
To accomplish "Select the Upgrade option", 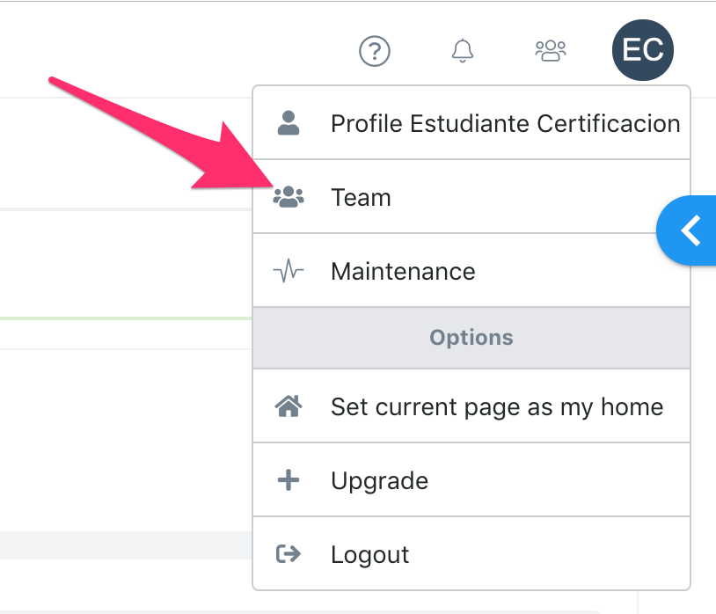I will [379, 480].
